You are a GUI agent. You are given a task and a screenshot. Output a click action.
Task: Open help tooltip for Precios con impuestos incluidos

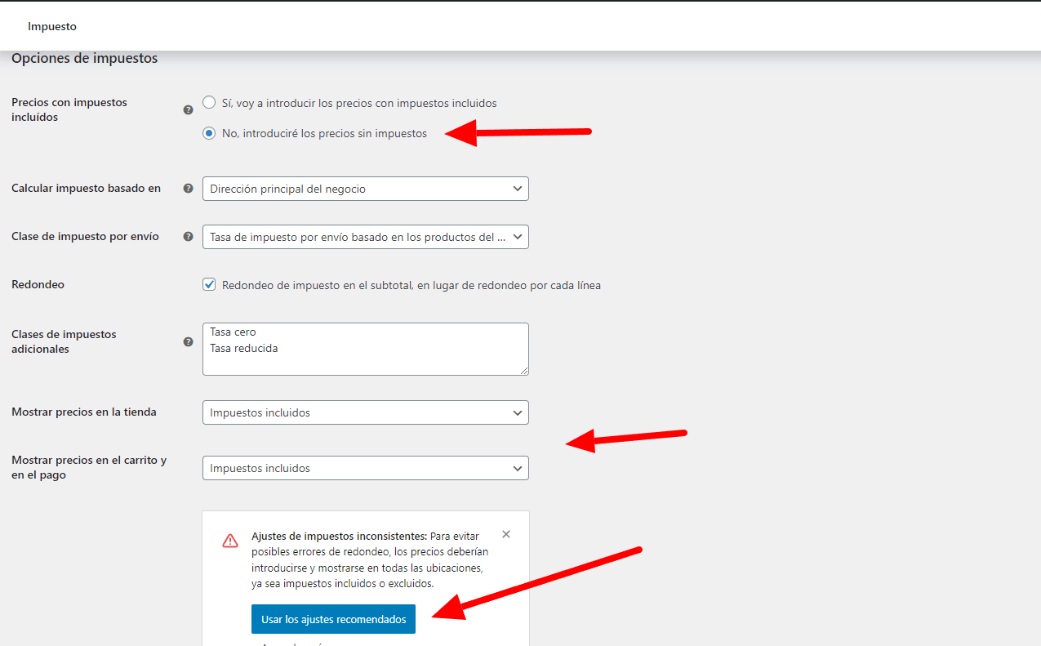tap(189, 109)
